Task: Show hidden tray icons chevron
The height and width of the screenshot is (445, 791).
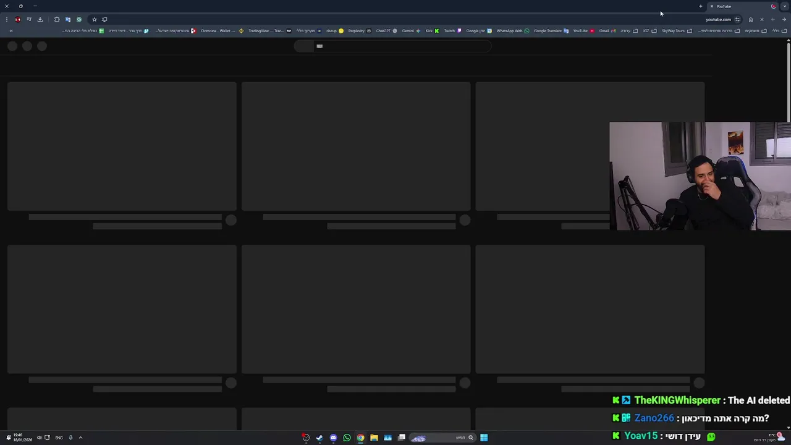Action: (80, 438)
